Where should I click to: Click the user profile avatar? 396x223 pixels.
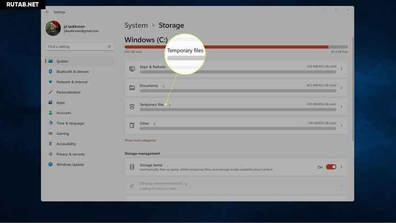click(x=53, y=28)
